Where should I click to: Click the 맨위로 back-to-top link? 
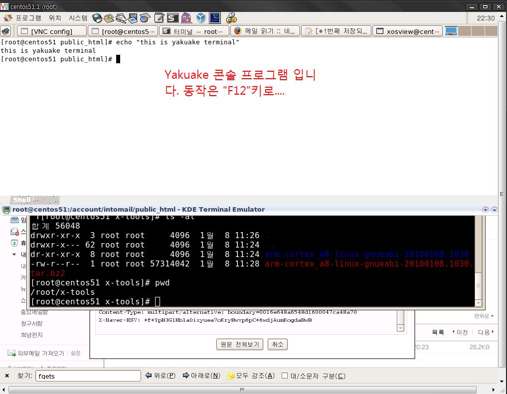(484, 316)
